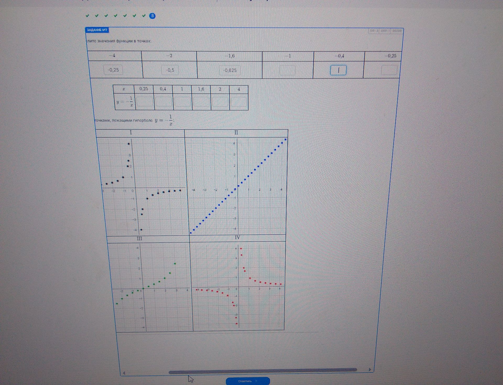Select graph I with black hyperbola points
This screenshot has height=385, width=503.
pyautogui.click(x=143, y=186)
